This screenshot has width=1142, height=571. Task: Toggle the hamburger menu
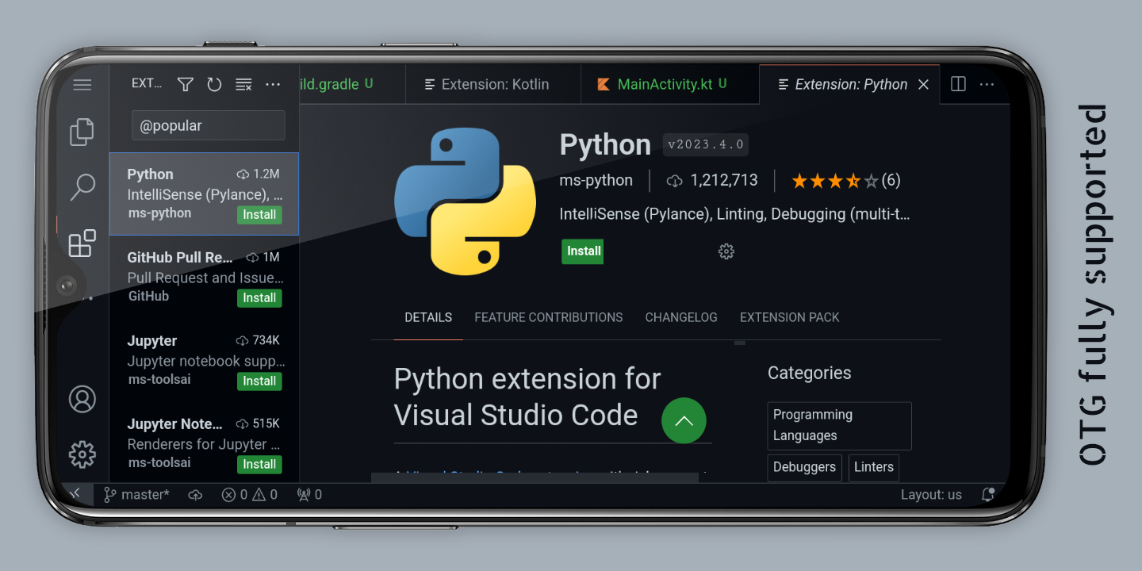82,84
